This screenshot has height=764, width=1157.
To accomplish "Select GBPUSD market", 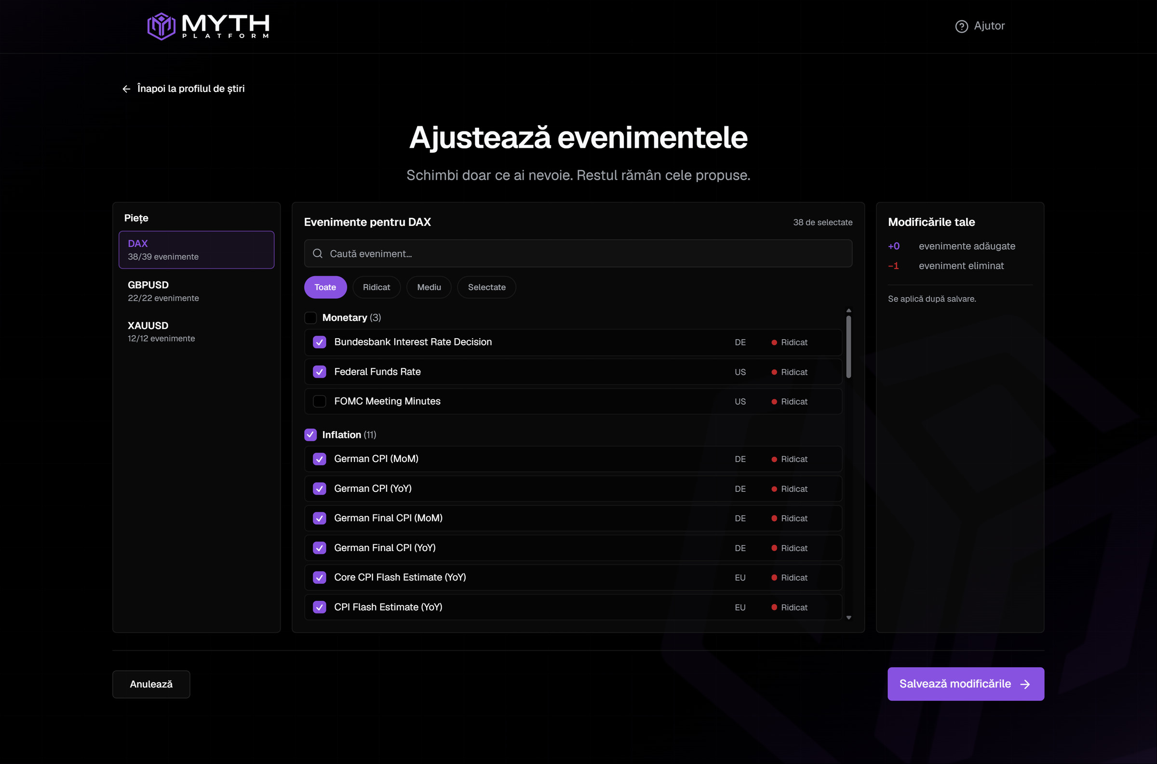I will point(197,291).
